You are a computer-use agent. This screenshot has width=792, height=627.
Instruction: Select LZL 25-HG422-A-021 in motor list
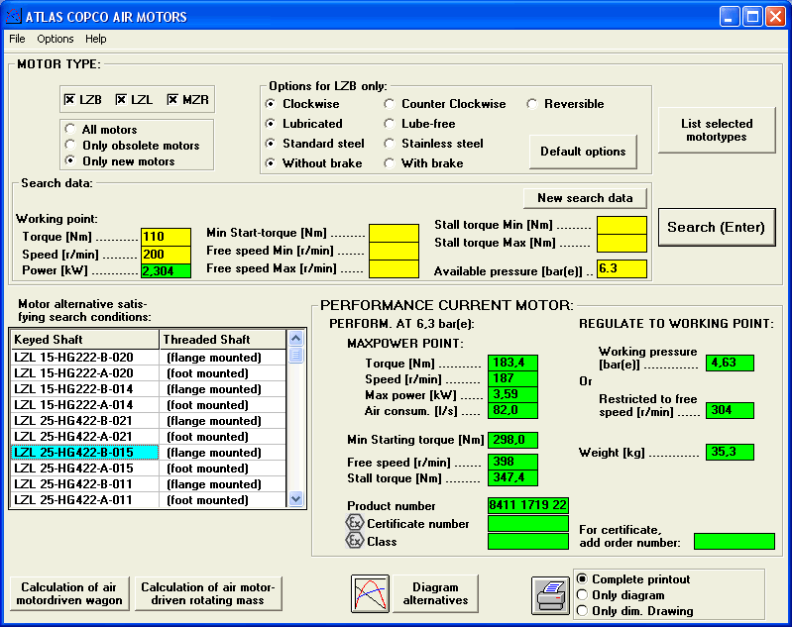point(84,437)
